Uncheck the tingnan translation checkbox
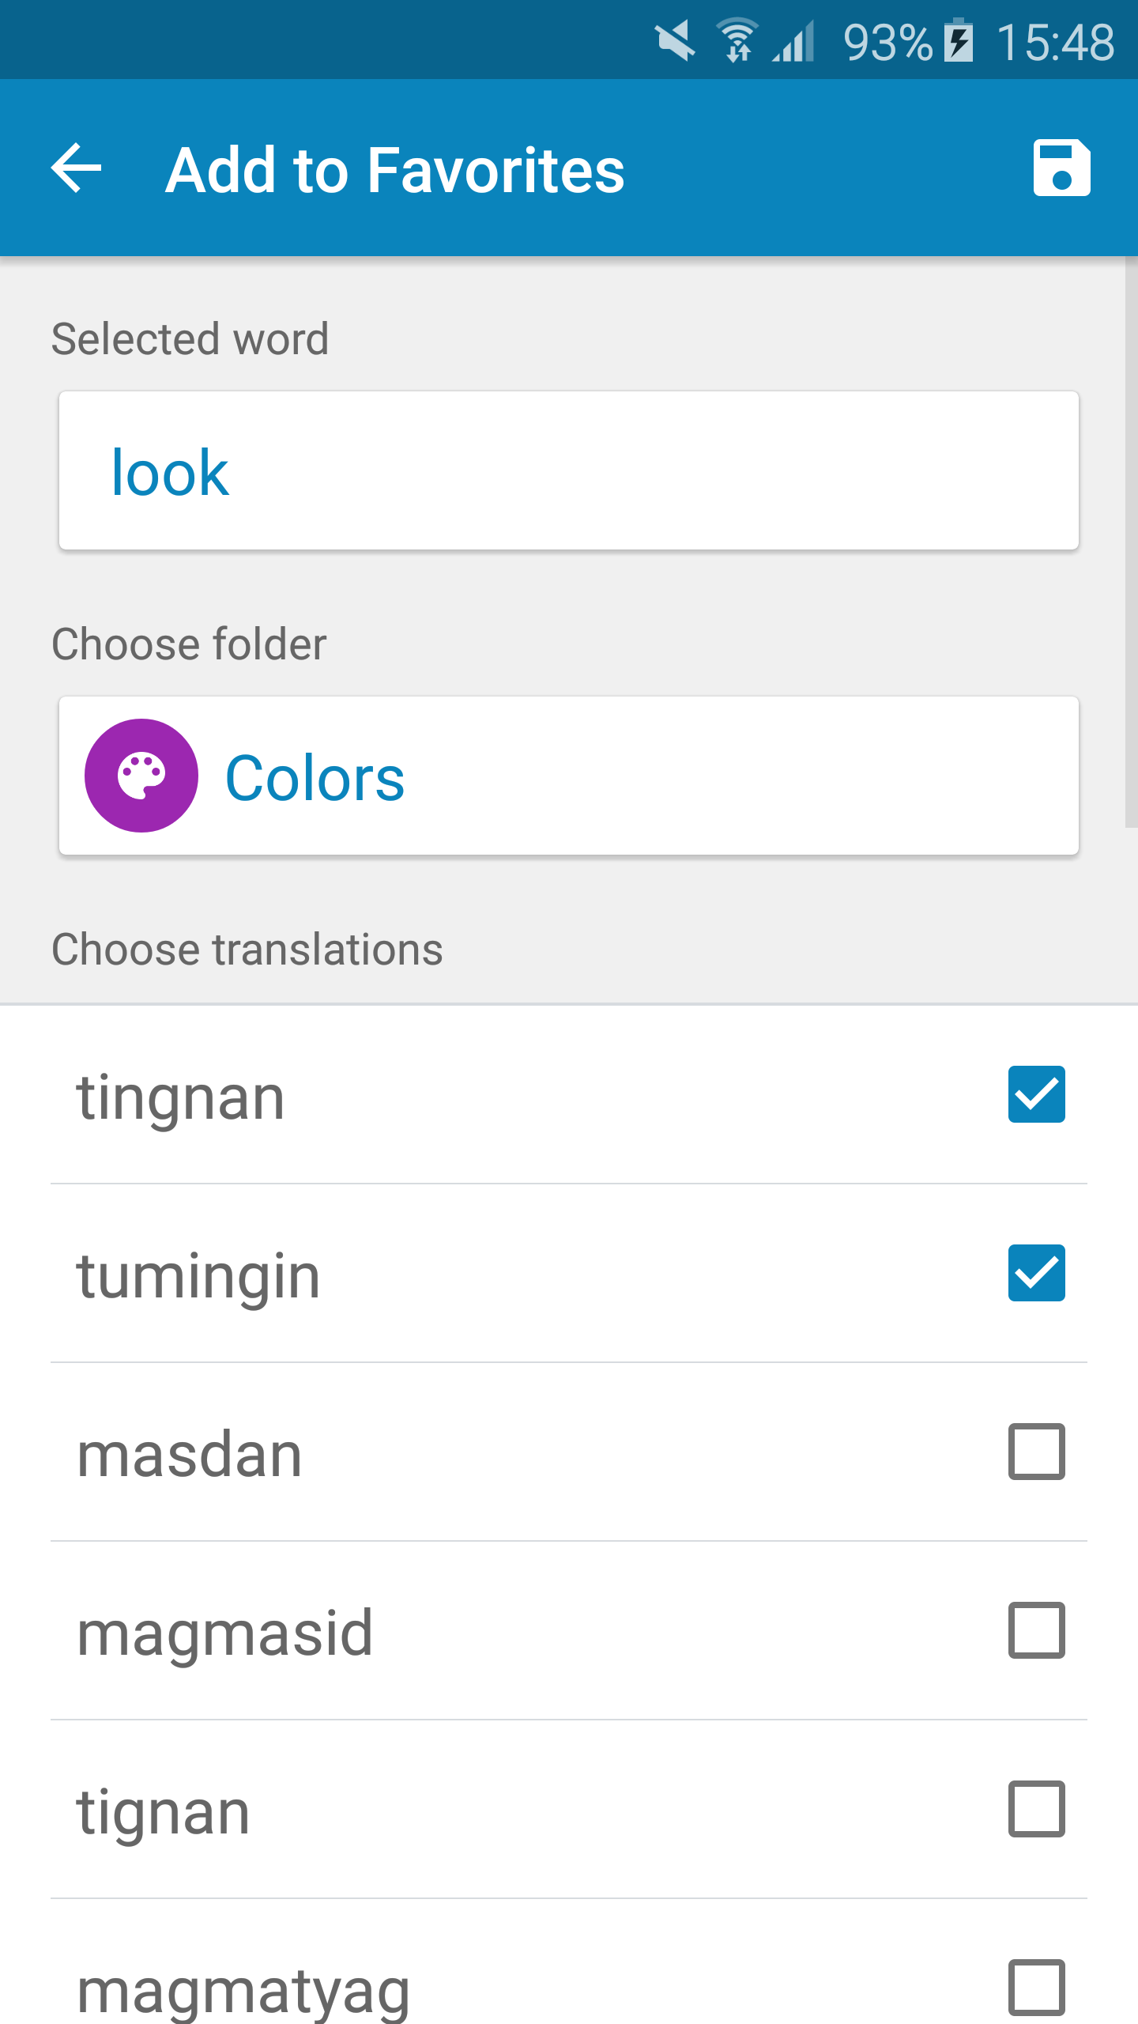The height and width of the screenshot is (2024, 1138). (x=1037, y=1094)
